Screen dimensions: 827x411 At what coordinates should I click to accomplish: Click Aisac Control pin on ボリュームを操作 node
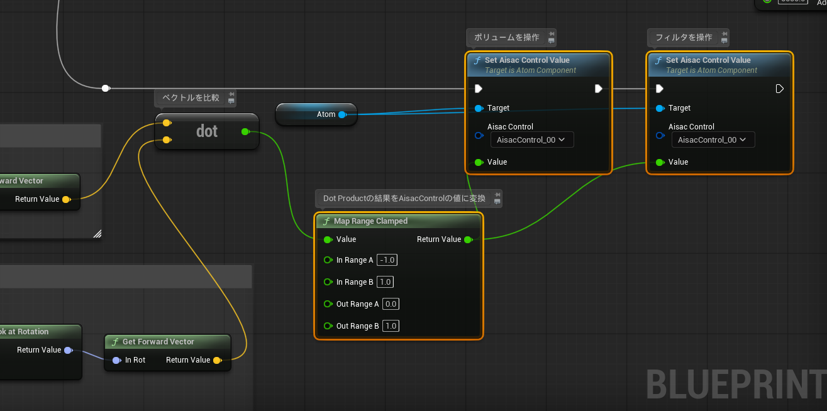tap(479, 135)
